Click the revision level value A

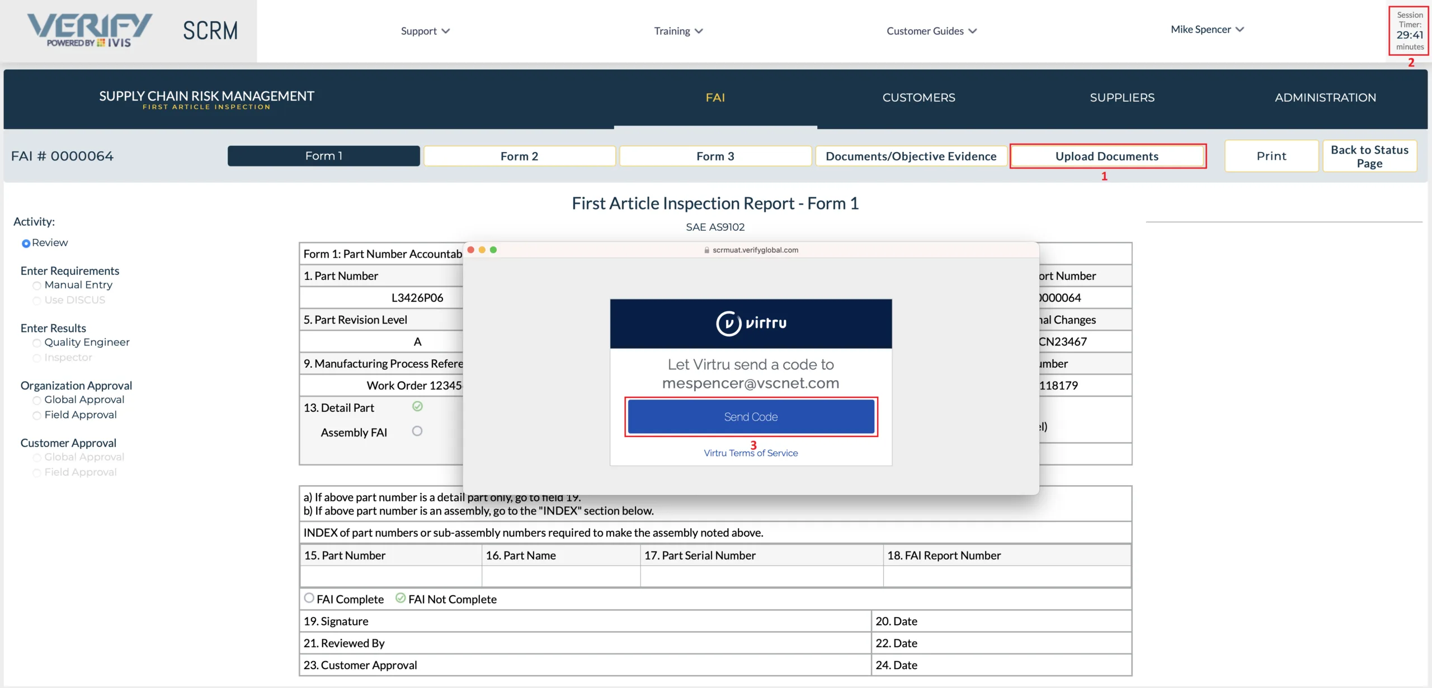pyautogui.click(x=417, y=341)
